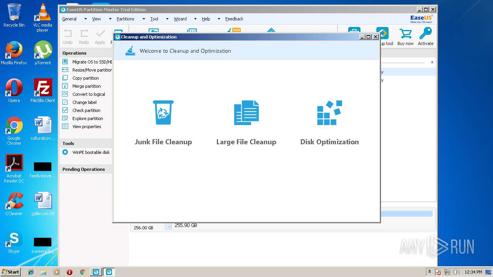Click EaseUS logo in top right

tap(421, 19)
